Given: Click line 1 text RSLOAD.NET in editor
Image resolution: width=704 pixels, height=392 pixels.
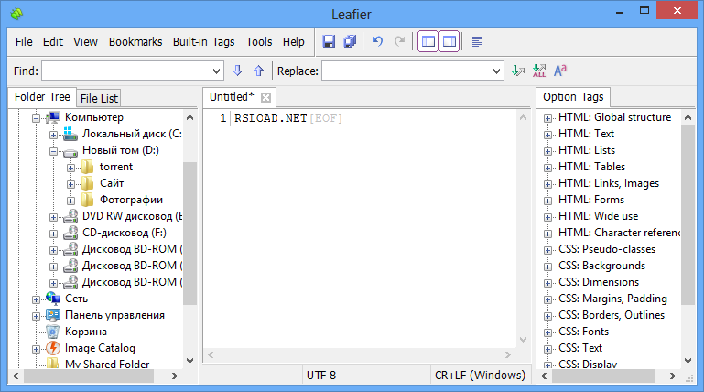Looking at the screenshot, I should pos(270,118).
